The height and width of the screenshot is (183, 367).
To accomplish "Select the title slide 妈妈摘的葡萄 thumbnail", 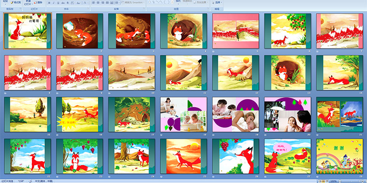I will coord(28,31).
